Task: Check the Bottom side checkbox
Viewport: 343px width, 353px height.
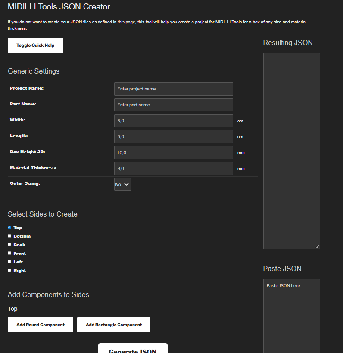Action: [9, 236]
